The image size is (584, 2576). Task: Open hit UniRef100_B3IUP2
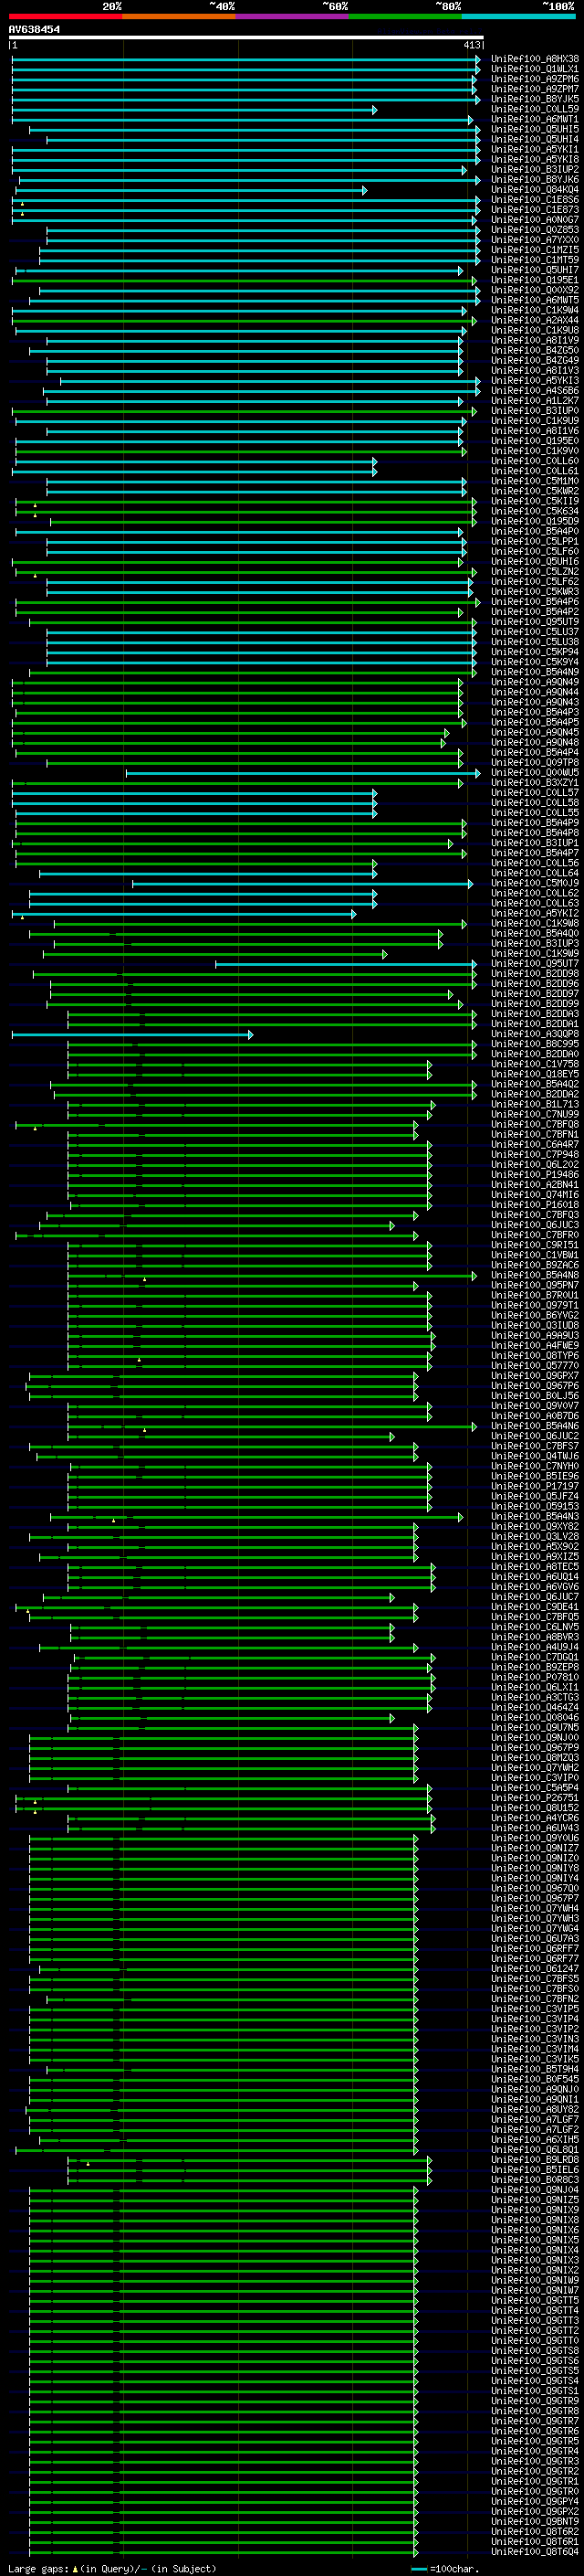click(535, 170)
